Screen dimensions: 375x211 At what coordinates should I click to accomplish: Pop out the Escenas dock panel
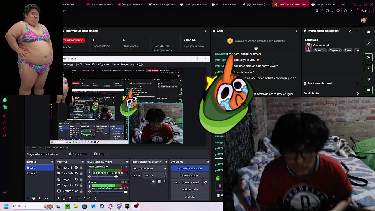coord(52,162)
